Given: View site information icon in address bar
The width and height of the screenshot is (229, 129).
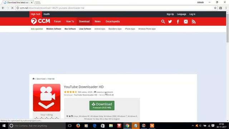Looking at the screenshot, I should (18, 8).
